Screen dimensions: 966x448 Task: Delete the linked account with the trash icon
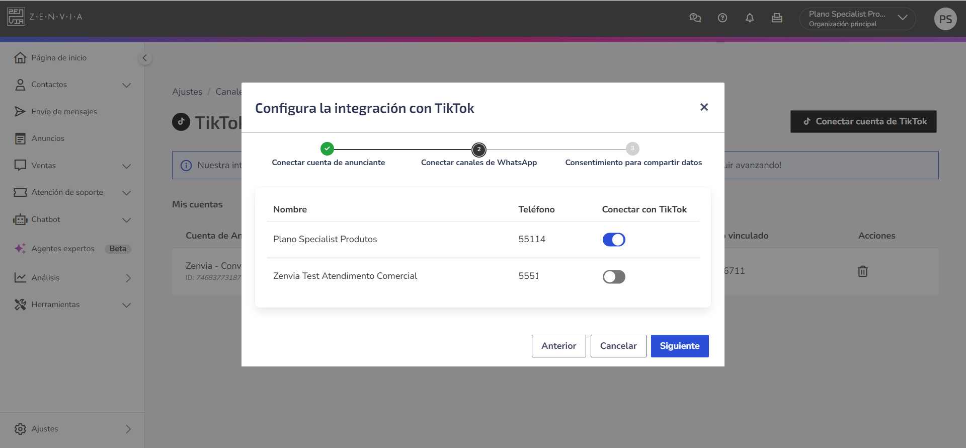[862, 271]
